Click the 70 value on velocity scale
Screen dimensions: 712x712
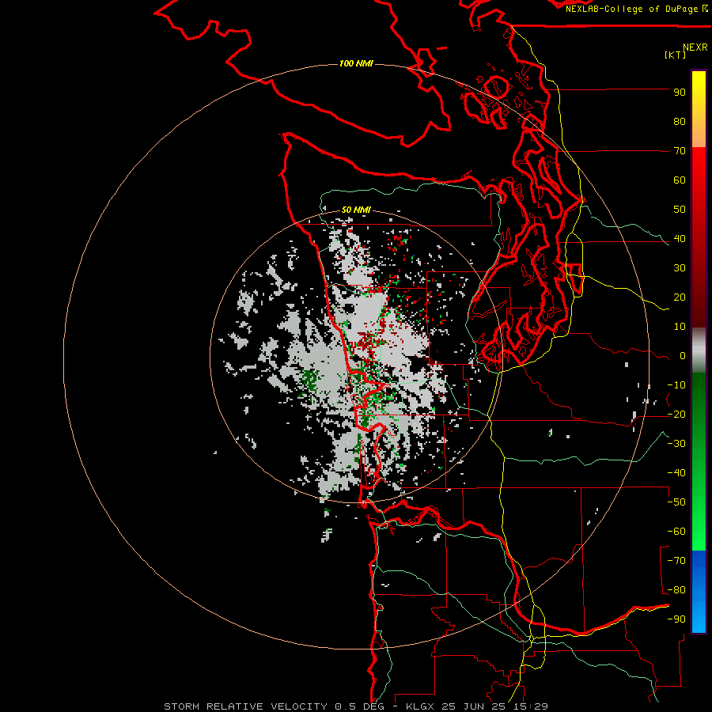point(680,151)
